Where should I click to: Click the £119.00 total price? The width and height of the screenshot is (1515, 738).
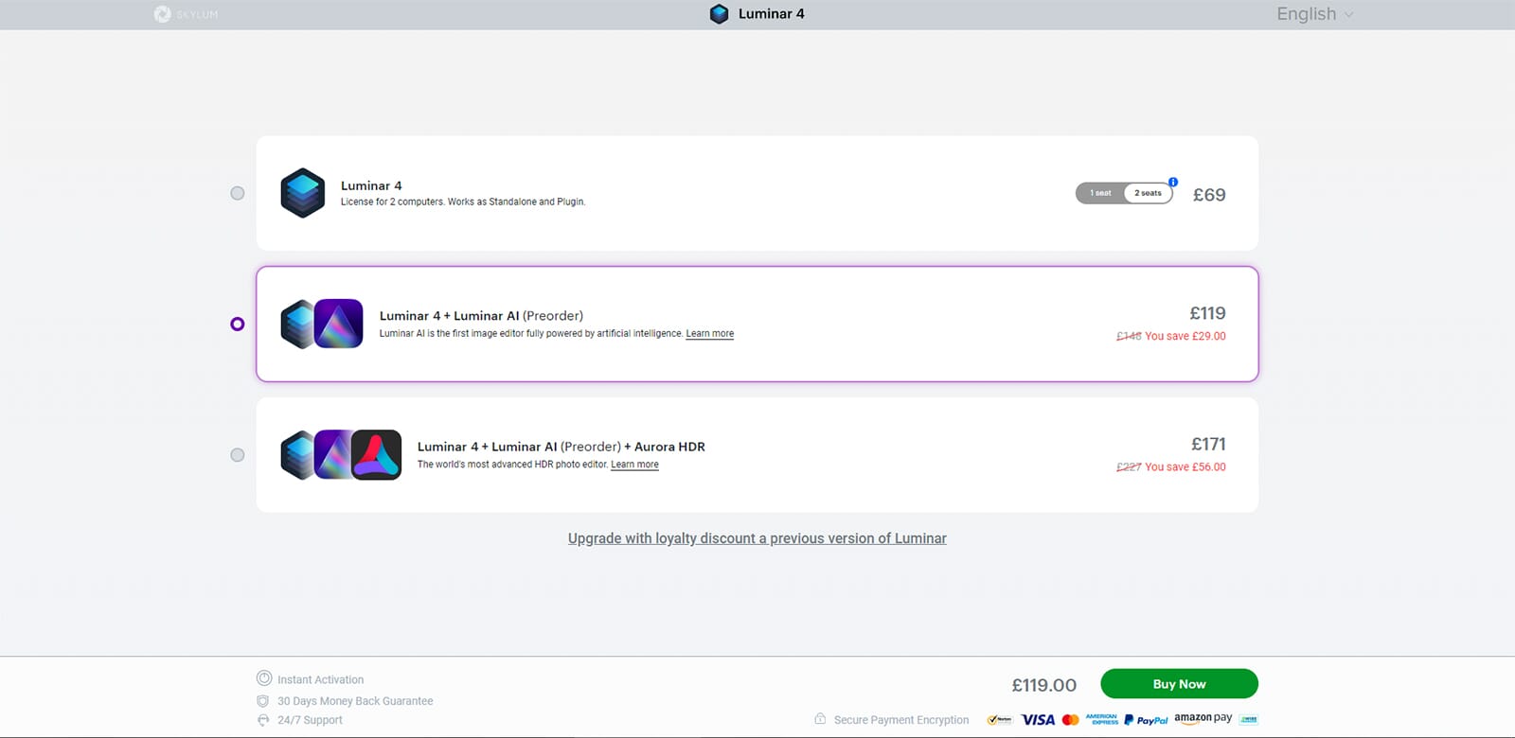point(1044,685)
